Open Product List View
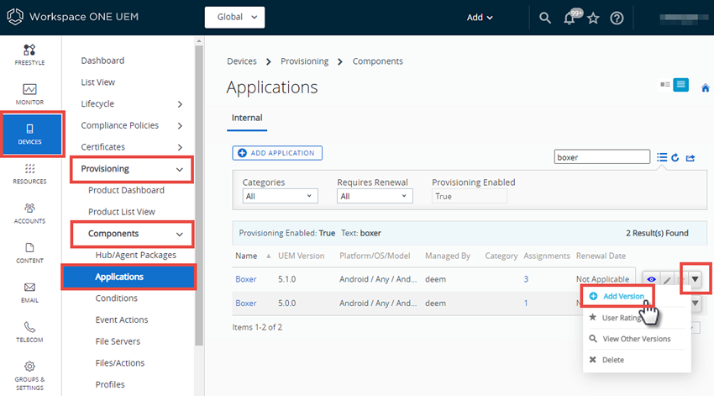The height and width of the screenshot is (396, 714). [x=122, y=211]
